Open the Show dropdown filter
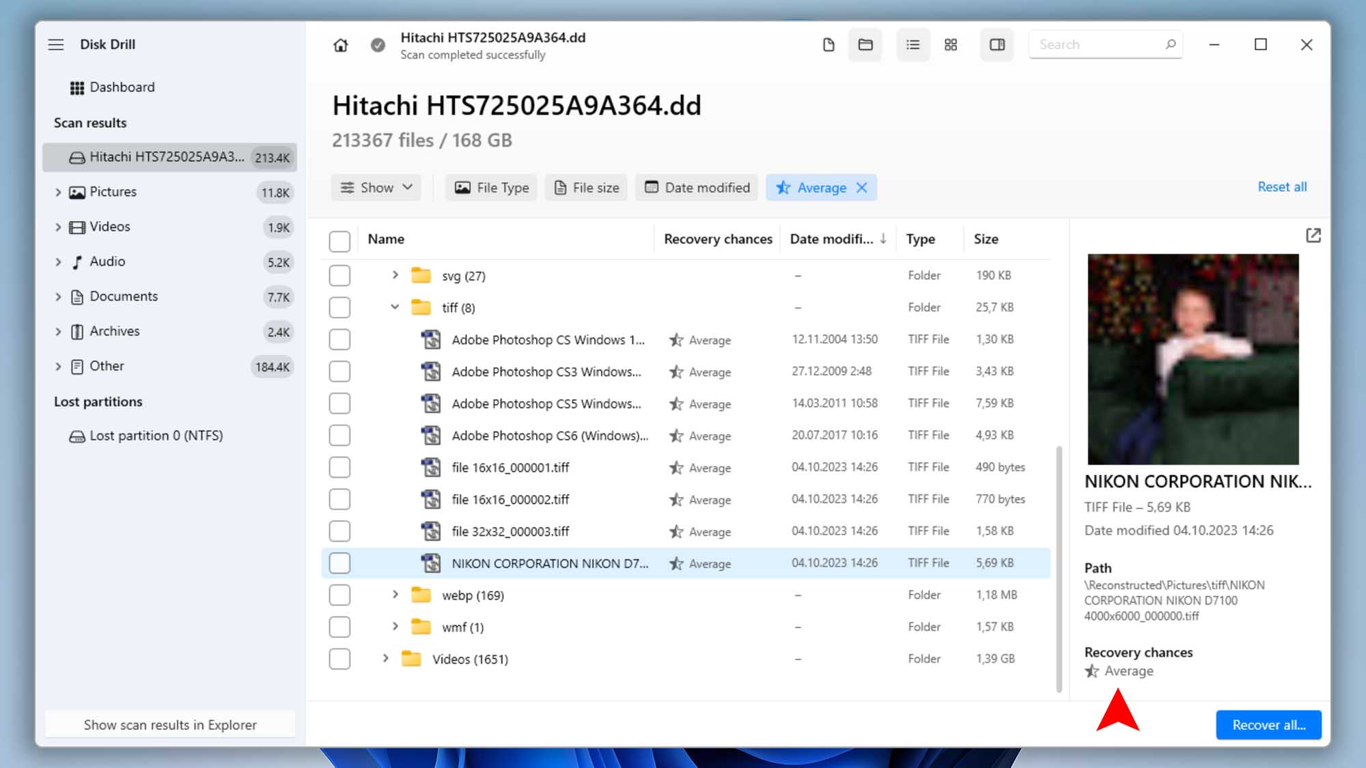The width and height of the screenshot is (1366, 768). coord(376,188)
